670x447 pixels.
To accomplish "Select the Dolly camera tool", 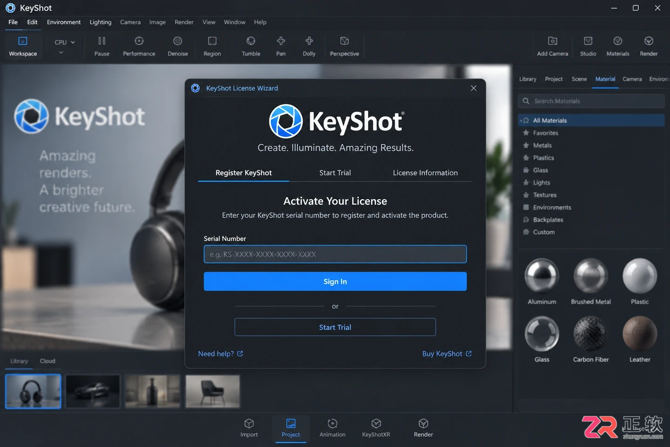I will coord(309,41).
